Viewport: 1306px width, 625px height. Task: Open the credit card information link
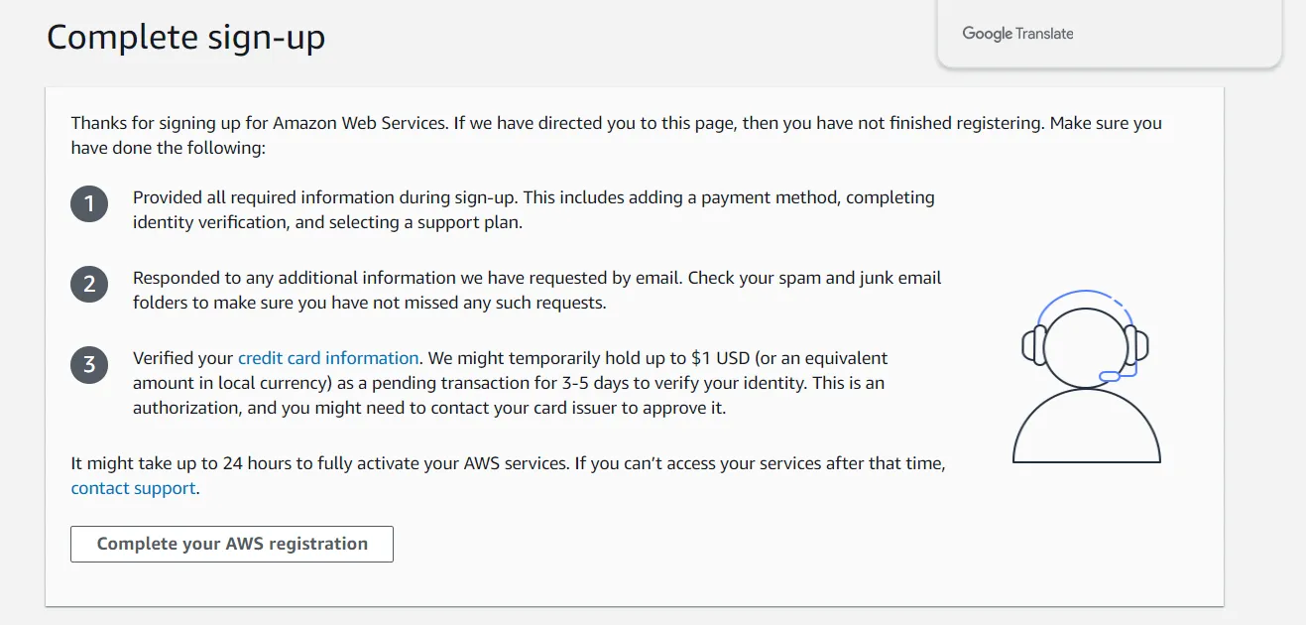(x=328, y=358)
